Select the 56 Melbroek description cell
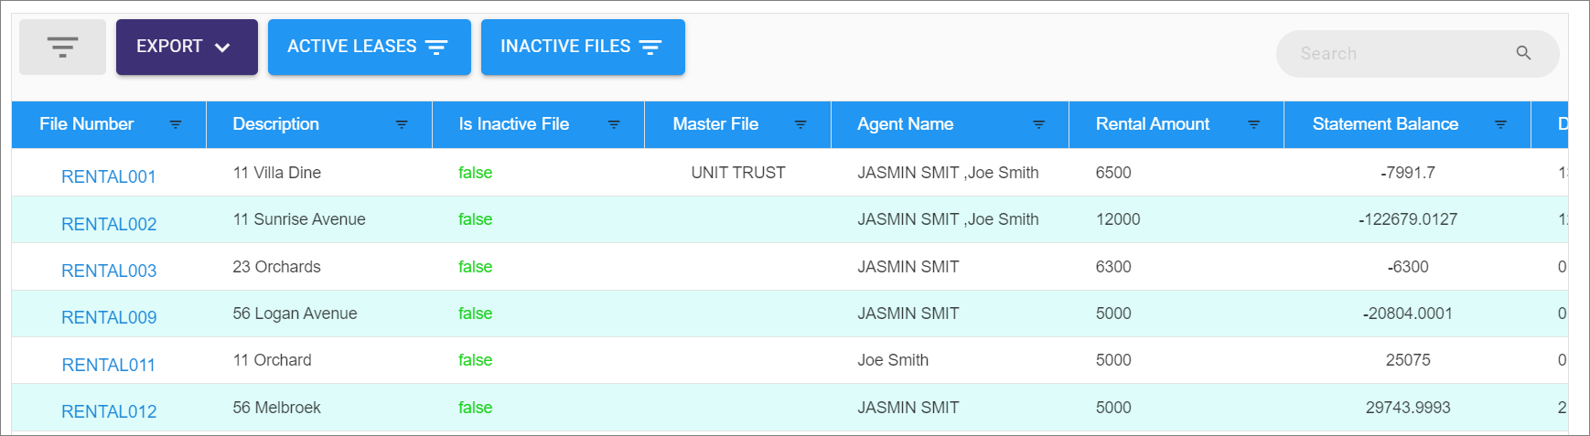This screenshot has height=436, width=1590. [277, 408]
